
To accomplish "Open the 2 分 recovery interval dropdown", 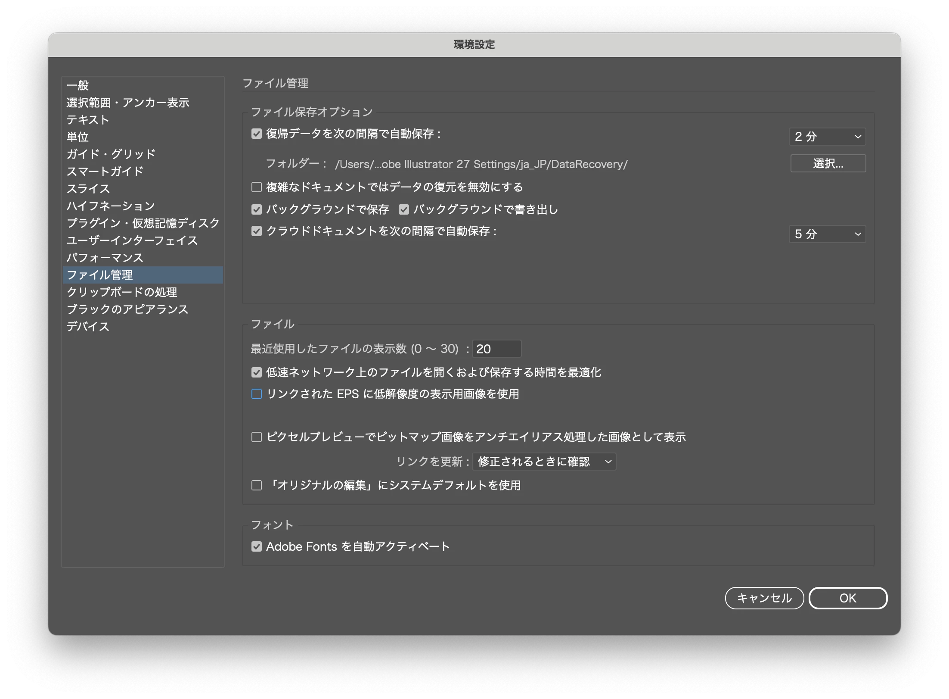I will (827, 137).
